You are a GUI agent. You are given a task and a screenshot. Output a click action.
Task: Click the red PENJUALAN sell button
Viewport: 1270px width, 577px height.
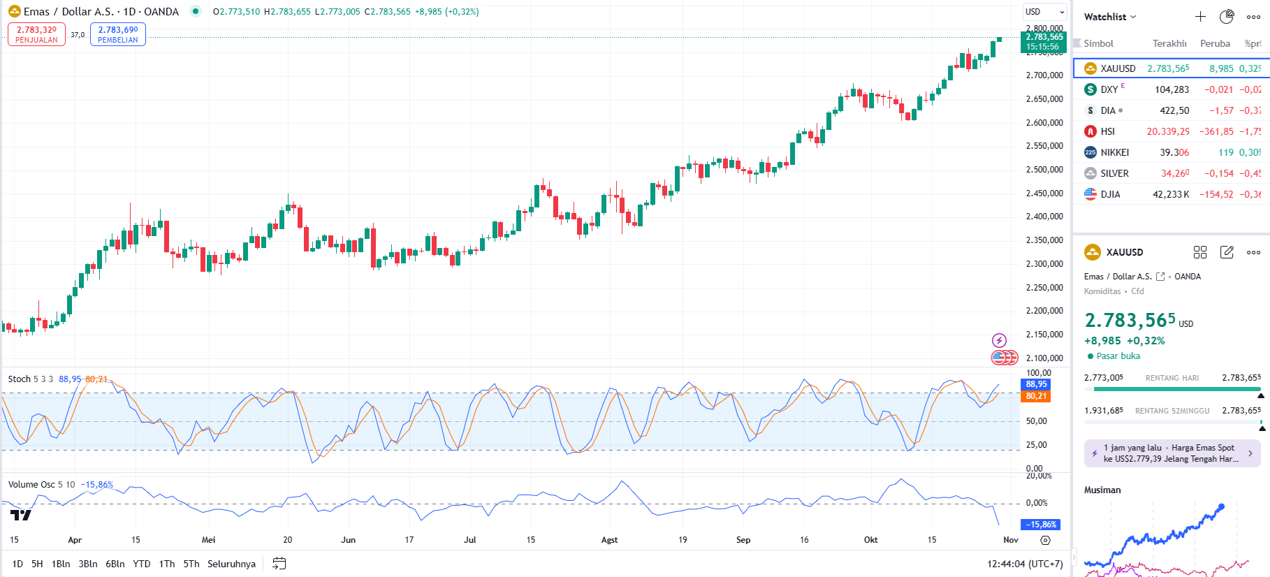tap(36, 34)
